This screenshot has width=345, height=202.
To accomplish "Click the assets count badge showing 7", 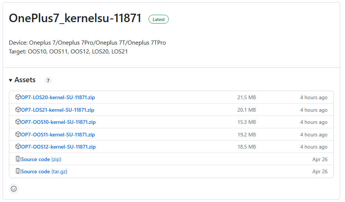I will pos(48,80).
